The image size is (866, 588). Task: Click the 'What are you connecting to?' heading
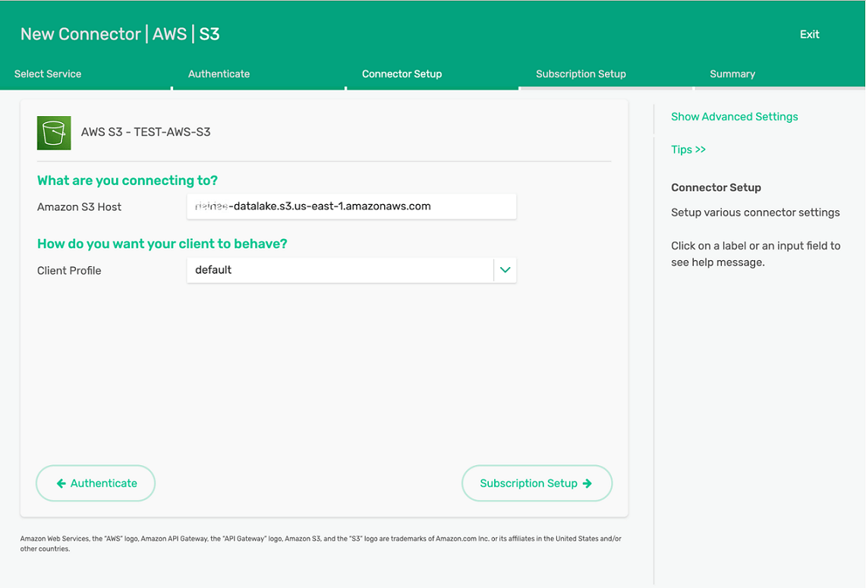click(127, 181)
